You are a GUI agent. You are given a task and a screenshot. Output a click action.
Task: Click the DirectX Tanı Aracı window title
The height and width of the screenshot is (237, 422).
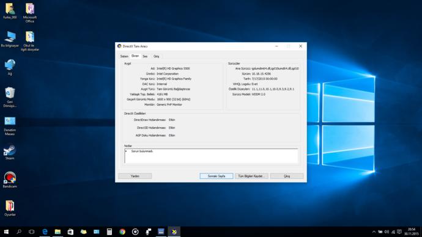[135, 46]
